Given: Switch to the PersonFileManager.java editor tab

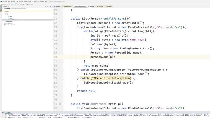Looking at the screenshot, I should (80, 6).
